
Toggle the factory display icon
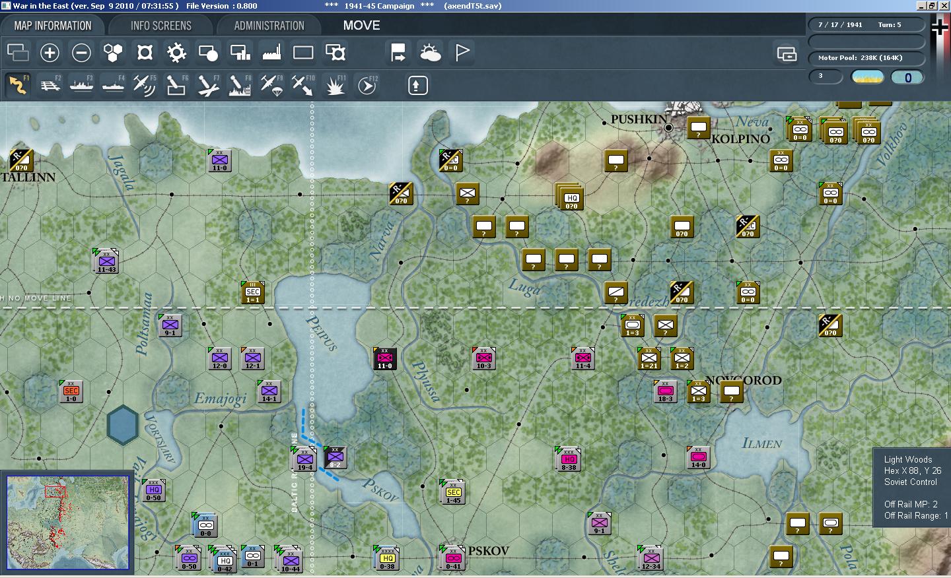(271, 53)
